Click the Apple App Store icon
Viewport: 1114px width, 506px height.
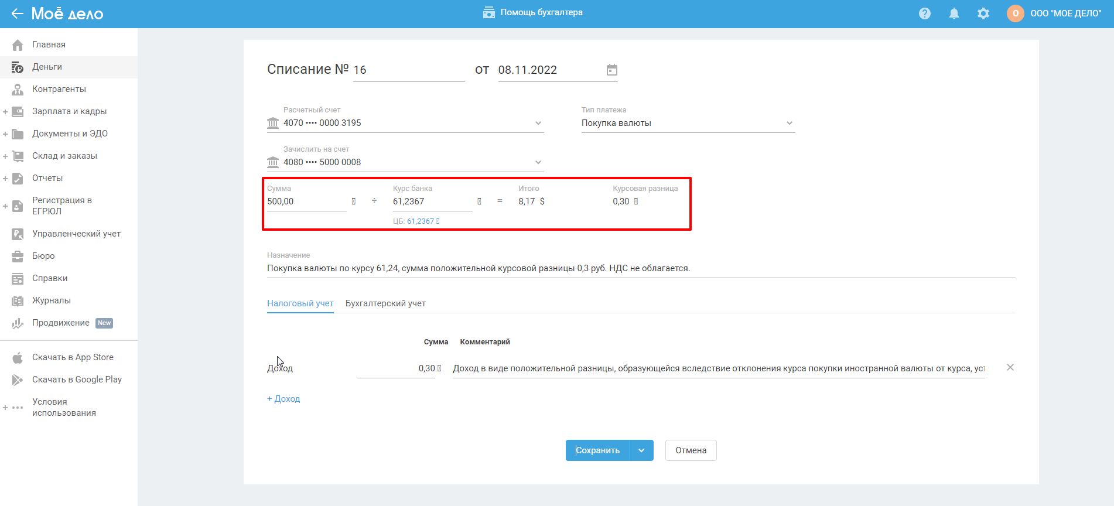(18, 357)
